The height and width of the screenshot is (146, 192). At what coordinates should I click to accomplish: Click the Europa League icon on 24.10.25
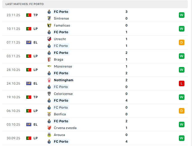pos(29,83)
